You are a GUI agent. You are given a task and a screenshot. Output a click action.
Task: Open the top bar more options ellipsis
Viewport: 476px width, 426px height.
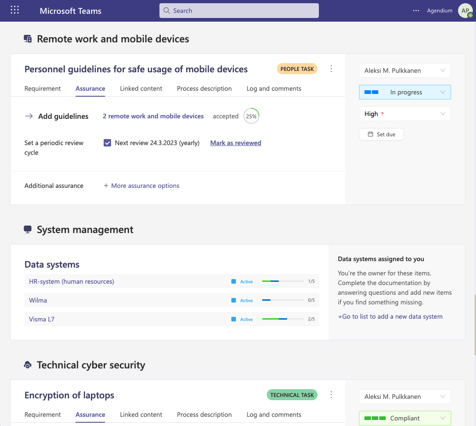pos(416,11)
